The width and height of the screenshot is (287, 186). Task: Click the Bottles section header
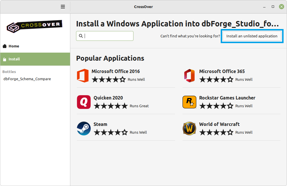point(9,72)
